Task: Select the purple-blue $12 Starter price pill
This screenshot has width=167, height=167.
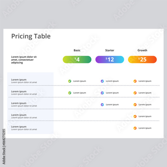Action: coord(110,59)
